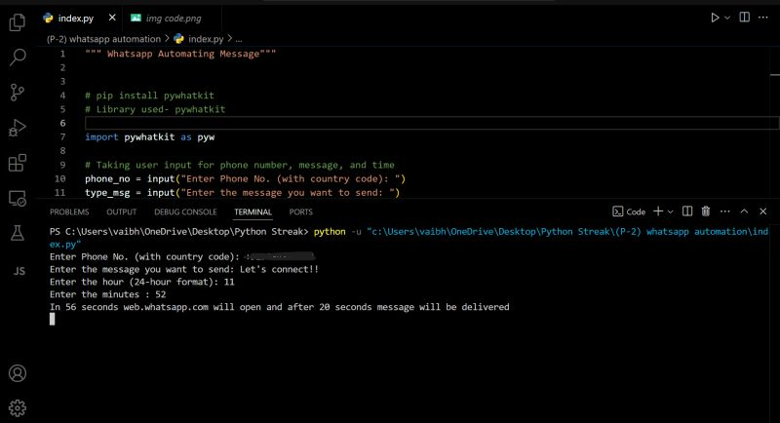Open terminal panel more actions

[x=724, y=211]
